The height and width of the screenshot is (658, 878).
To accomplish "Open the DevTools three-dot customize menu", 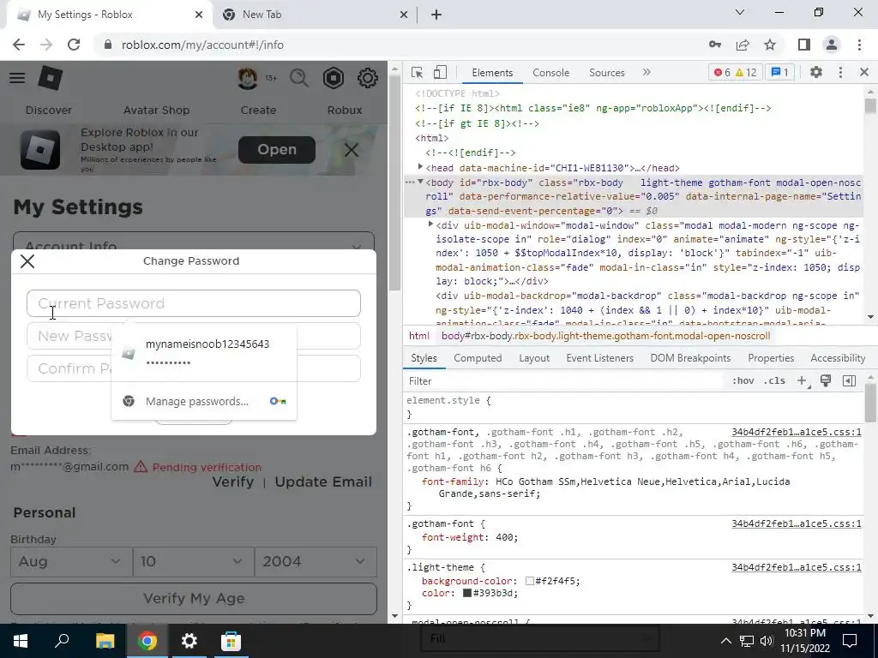I will [x=840, y=72].
